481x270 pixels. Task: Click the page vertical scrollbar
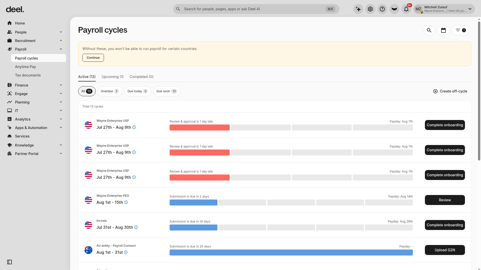[479, 91]
